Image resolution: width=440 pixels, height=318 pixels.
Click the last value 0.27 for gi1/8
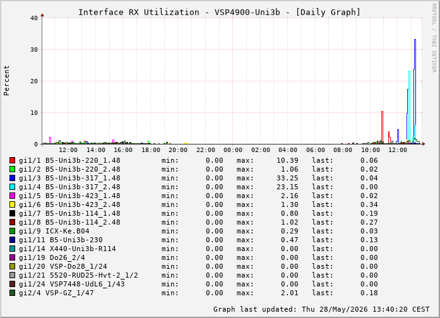click(369, 222)
